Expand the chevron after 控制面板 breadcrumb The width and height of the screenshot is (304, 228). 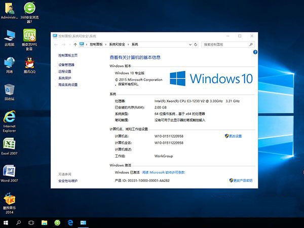point(105,45)
